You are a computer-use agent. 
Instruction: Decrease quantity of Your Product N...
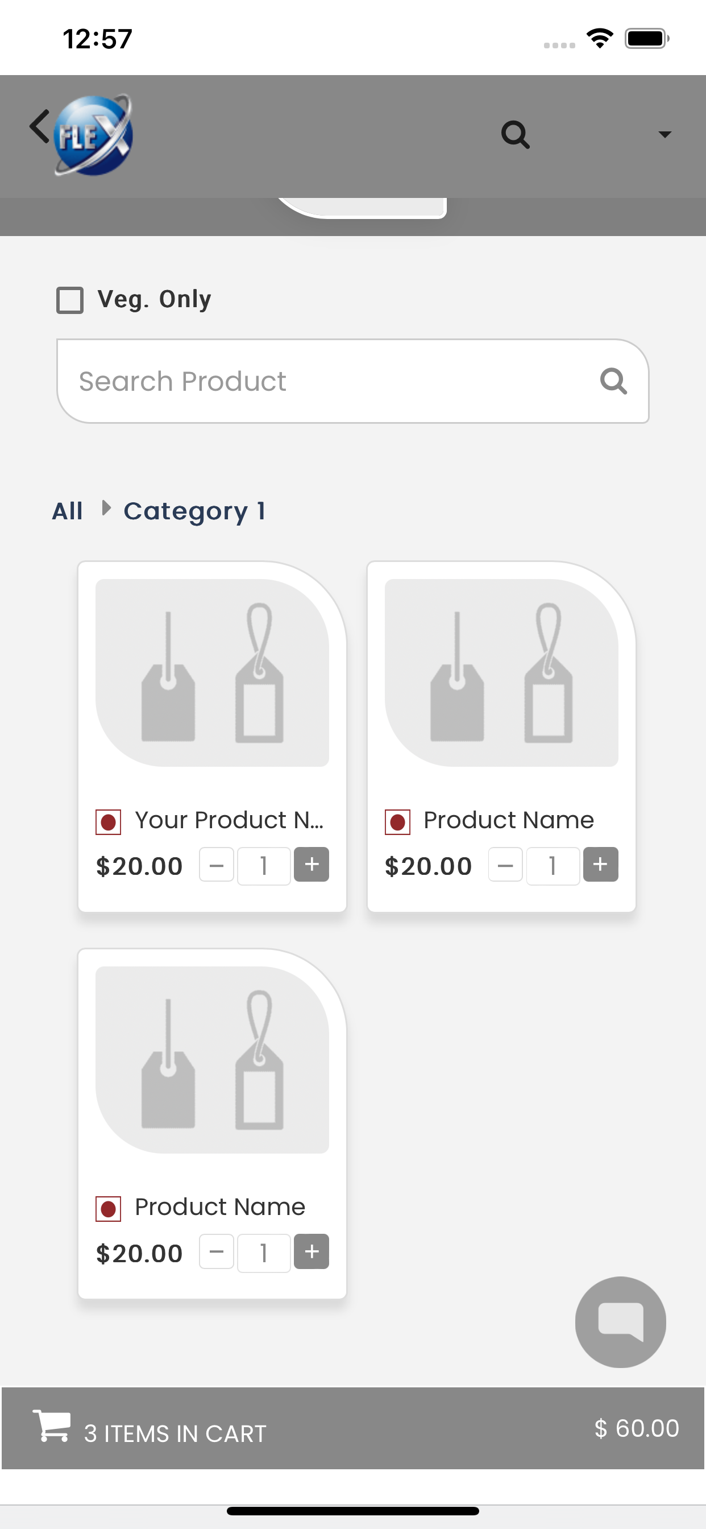pos(217,865)
